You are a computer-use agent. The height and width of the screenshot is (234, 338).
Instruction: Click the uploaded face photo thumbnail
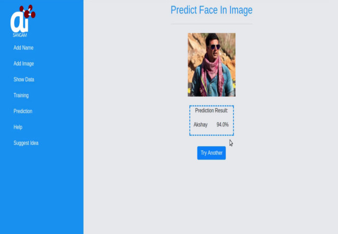pos(212,64)
